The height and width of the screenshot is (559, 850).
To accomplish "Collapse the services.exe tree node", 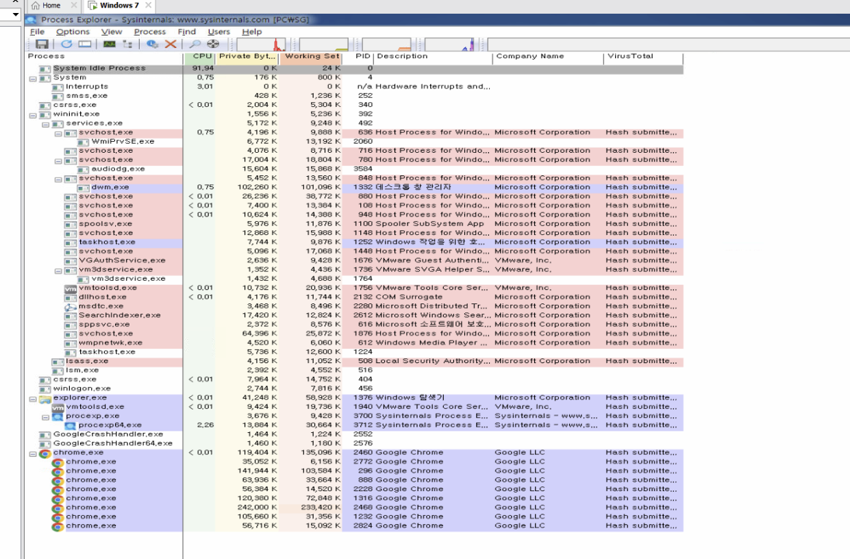I will 45,124.
